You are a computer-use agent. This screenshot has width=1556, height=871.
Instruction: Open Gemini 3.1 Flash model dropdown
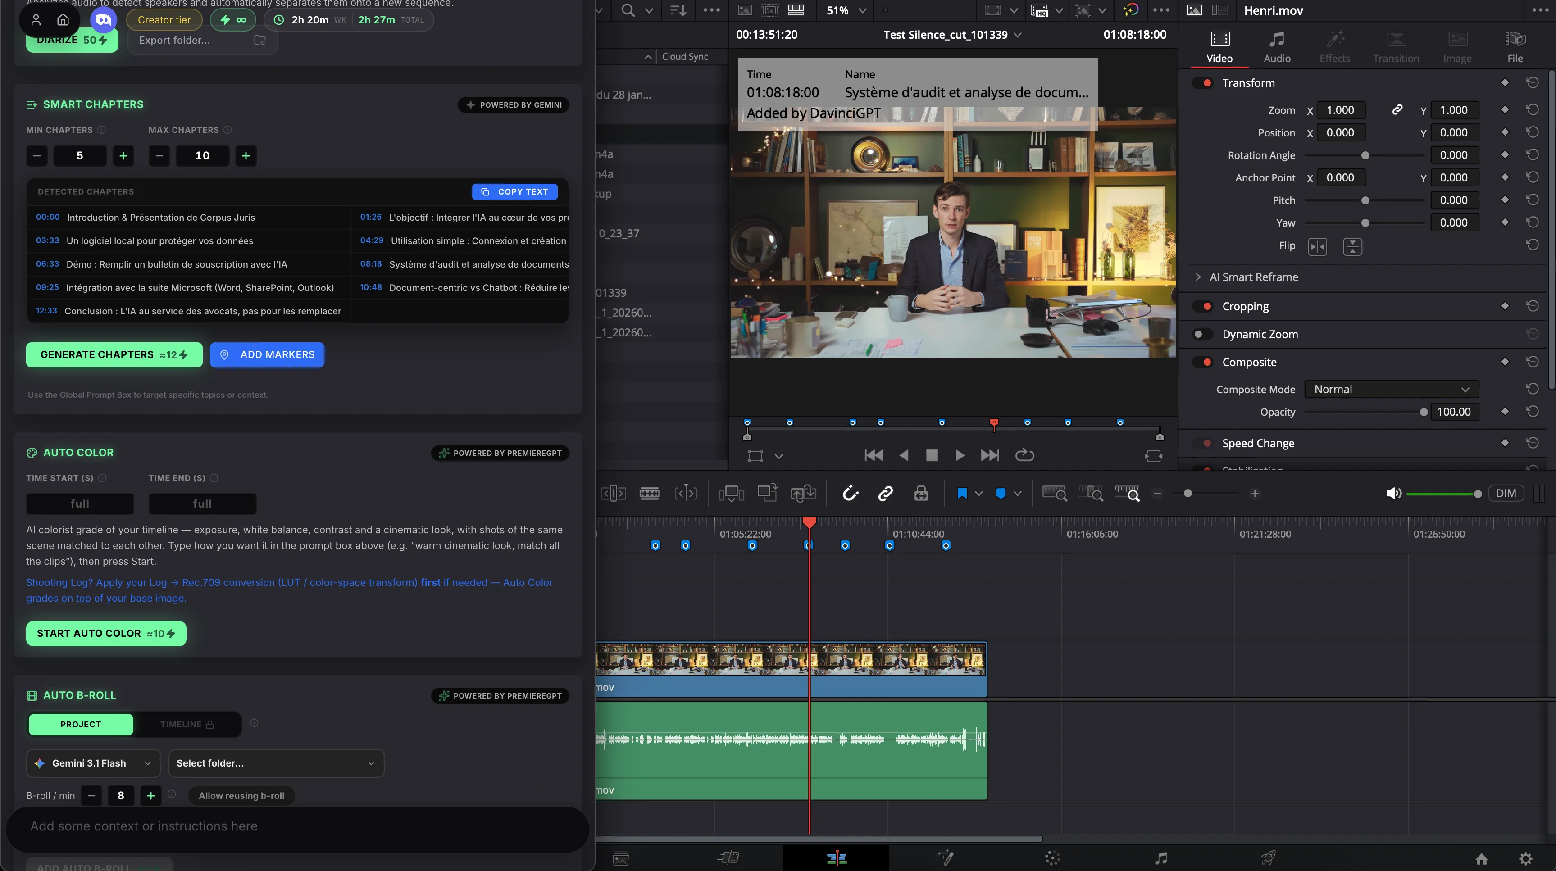point(94,763)
